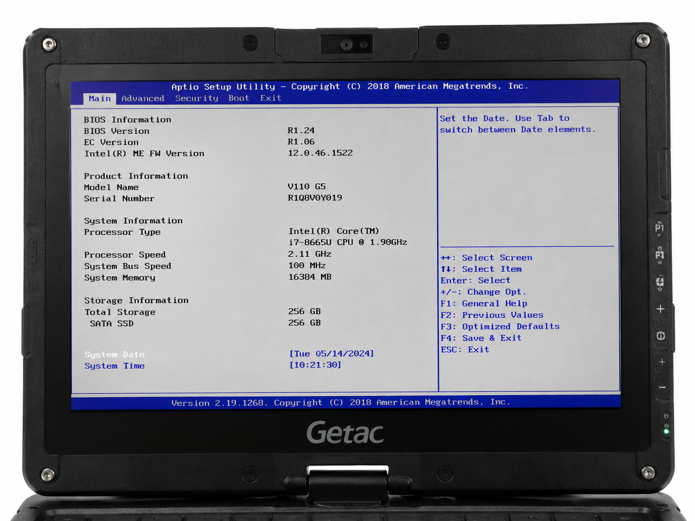Go to the Exit tab
Viewport: 695px width, 521px height.
(x=271, y=98)
